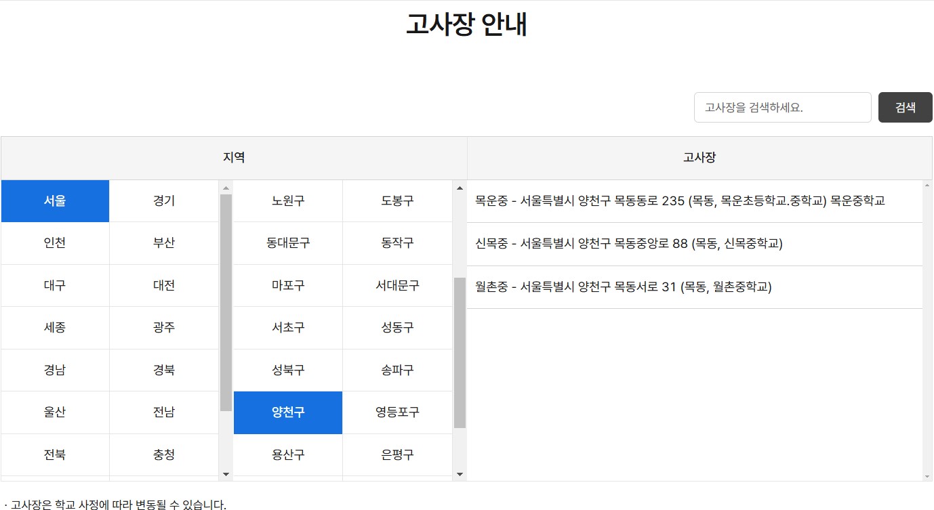Select the 양천구 district
This screenshot has width=934, height=510.
click(x=287, y=412)
